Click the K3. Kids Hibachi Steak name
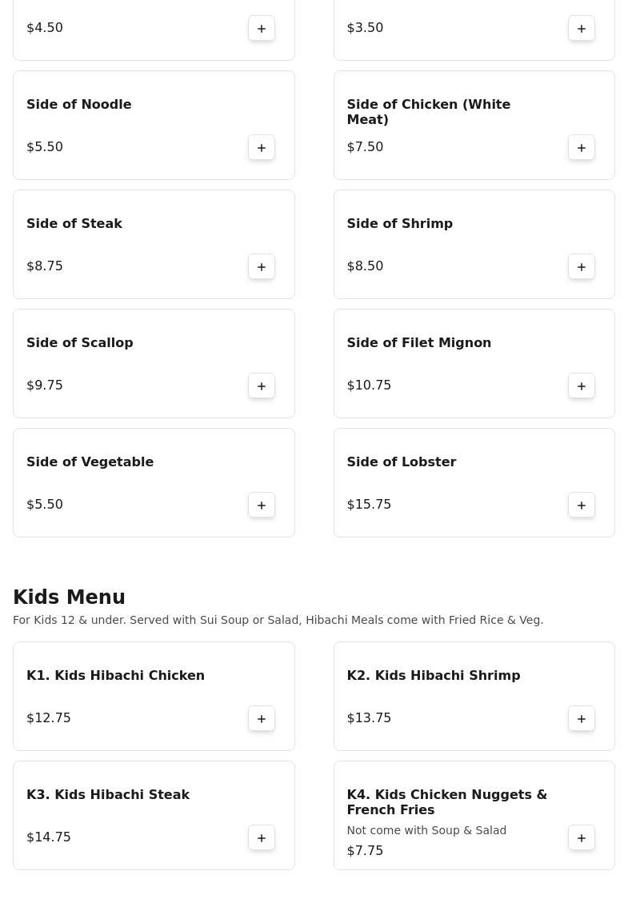Viewport: 628px width, 911px height. tap(108, 794)
